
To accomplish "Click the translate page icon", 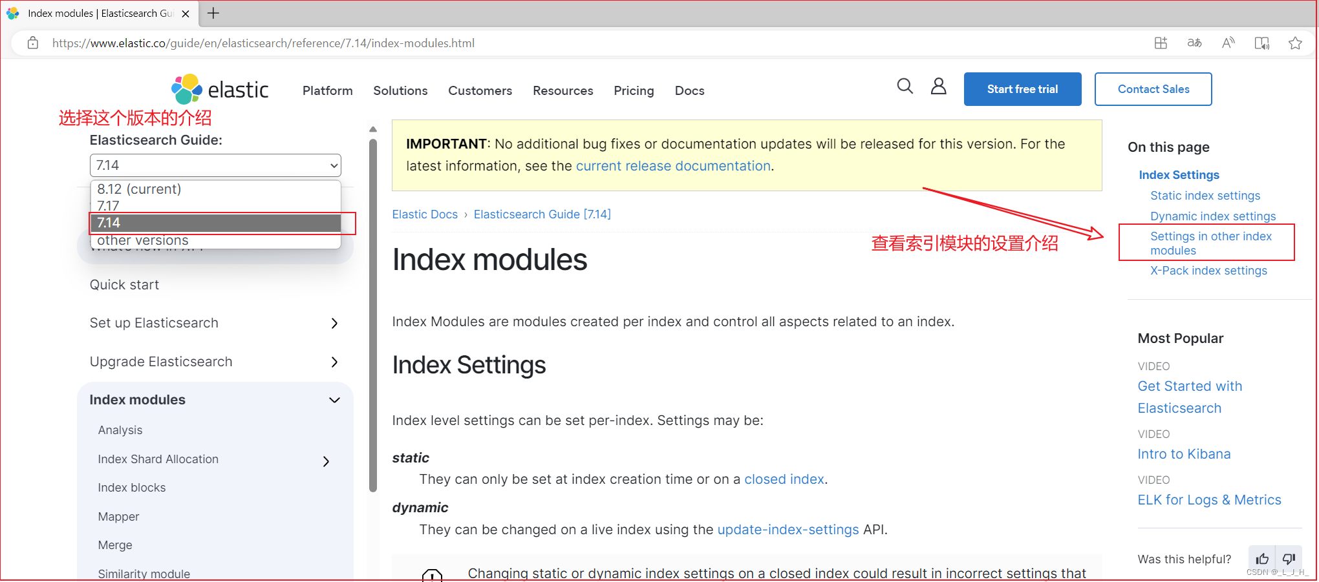I will coord(1195,43).
